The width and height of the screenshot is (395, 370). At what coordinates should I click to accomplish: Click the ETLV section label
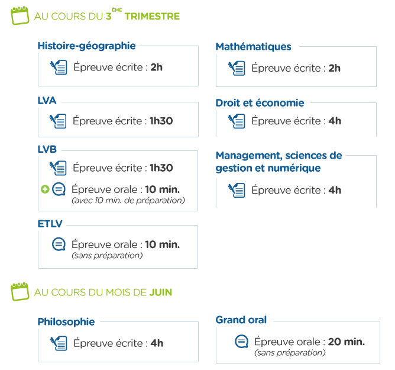tap(50, 224)
